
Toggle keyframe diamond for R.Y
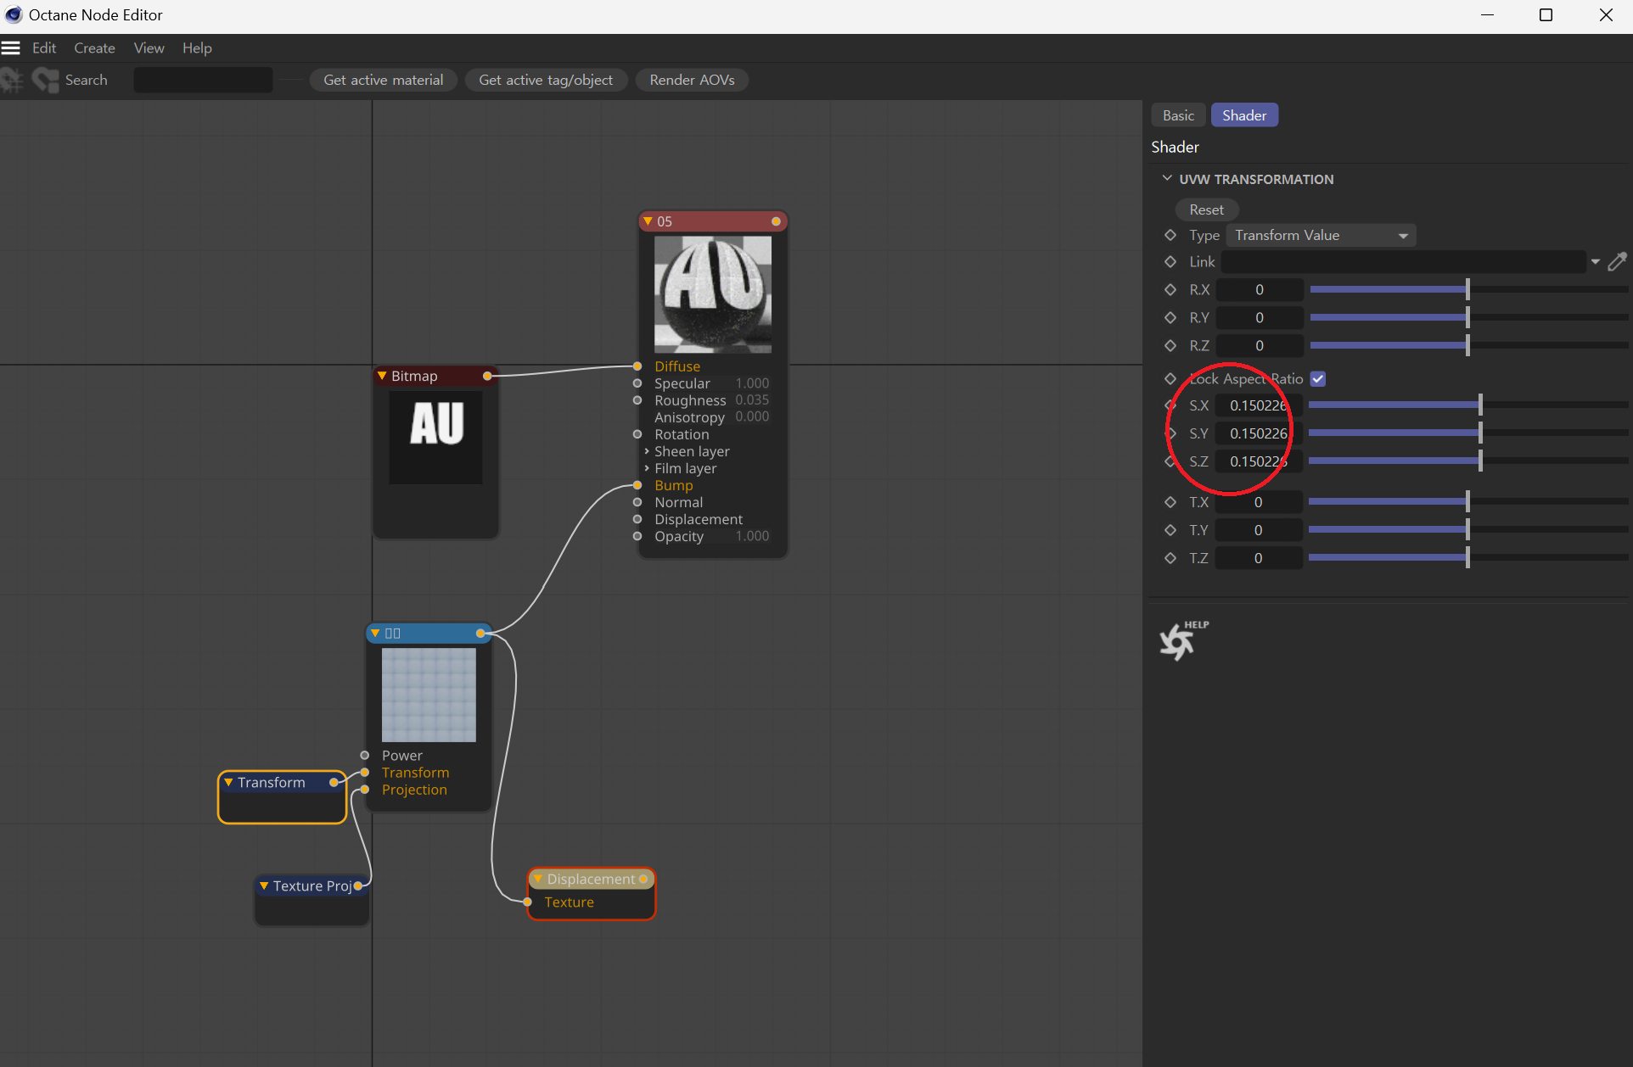pos(1170,317)
